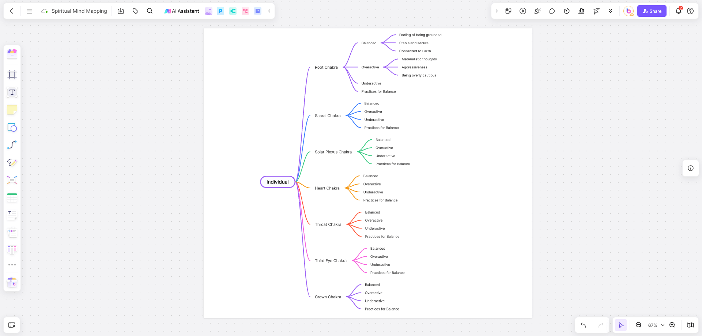Click the user profile avatar

coord(629,11)
